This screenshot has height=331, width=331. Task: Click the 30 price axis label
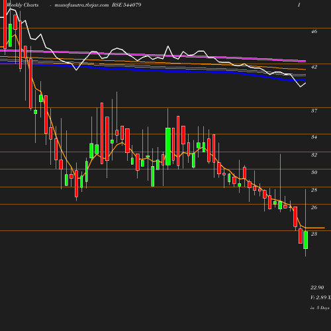click(314, 172)
